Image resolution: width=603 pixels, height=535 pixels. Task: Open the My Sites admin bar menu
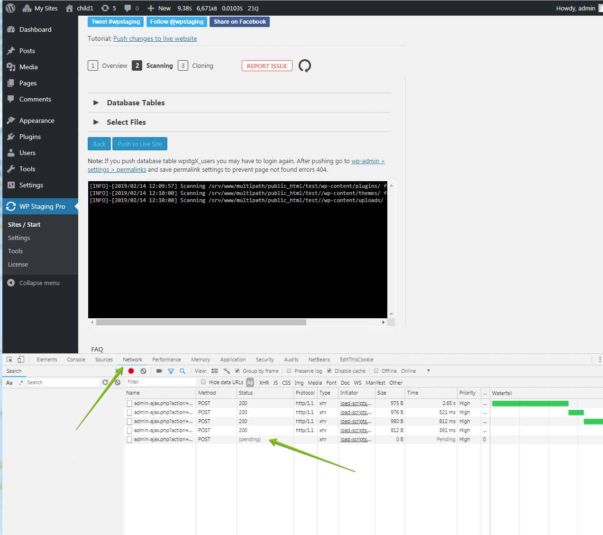click(40, 8)
